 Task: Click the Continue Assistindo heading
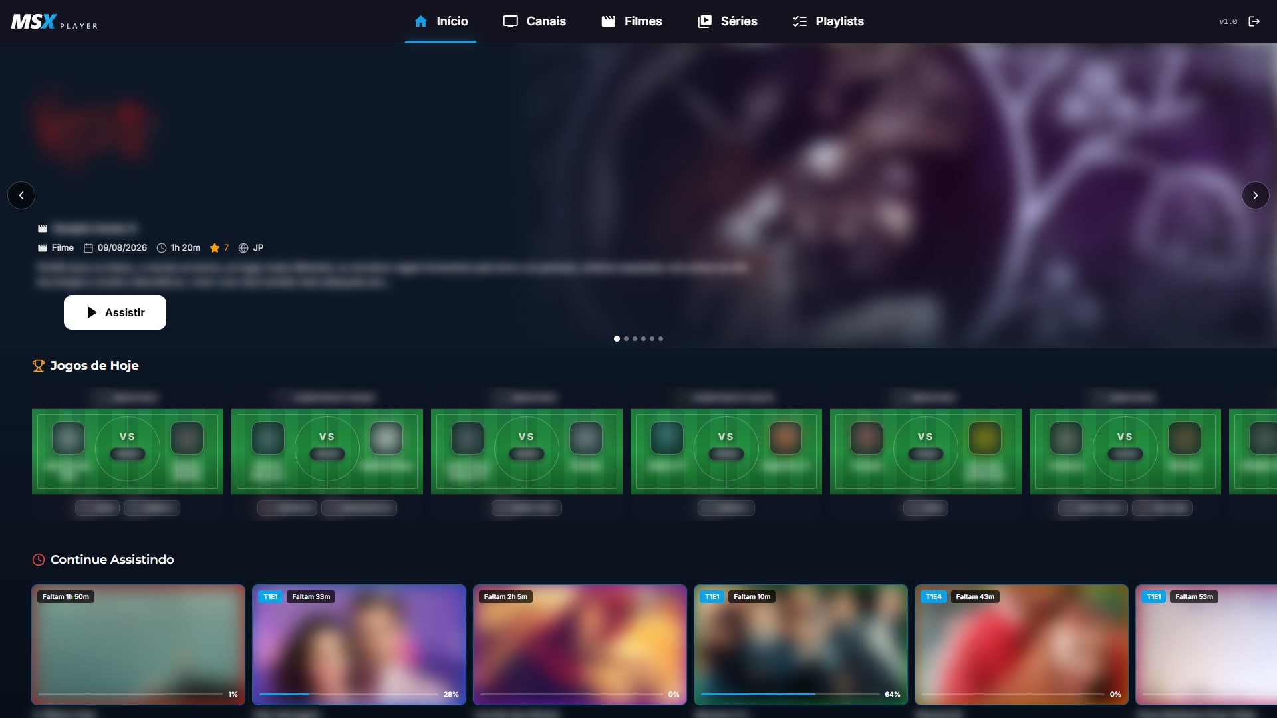tap(112, 560)
